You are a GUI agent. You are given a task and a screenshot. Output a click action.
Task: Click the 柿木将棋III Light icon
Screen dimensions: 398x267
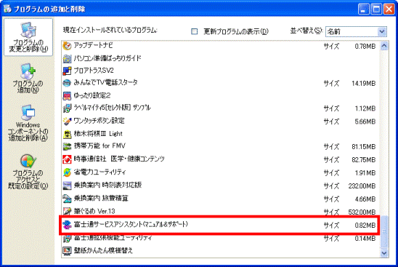coord(67,134)
